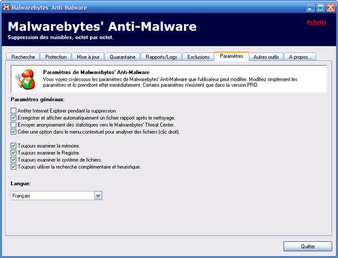
Task: Click the Paramètres de Malwarebytes' Anti-Malware heading
Action: click(x=96, y=72)
